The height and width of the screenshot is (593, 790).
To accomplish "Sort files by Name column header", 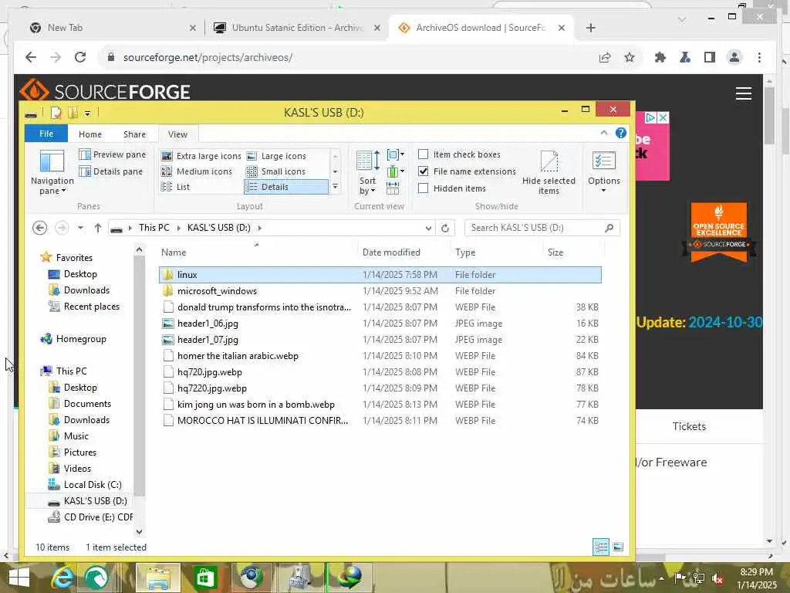I will 257,252.
